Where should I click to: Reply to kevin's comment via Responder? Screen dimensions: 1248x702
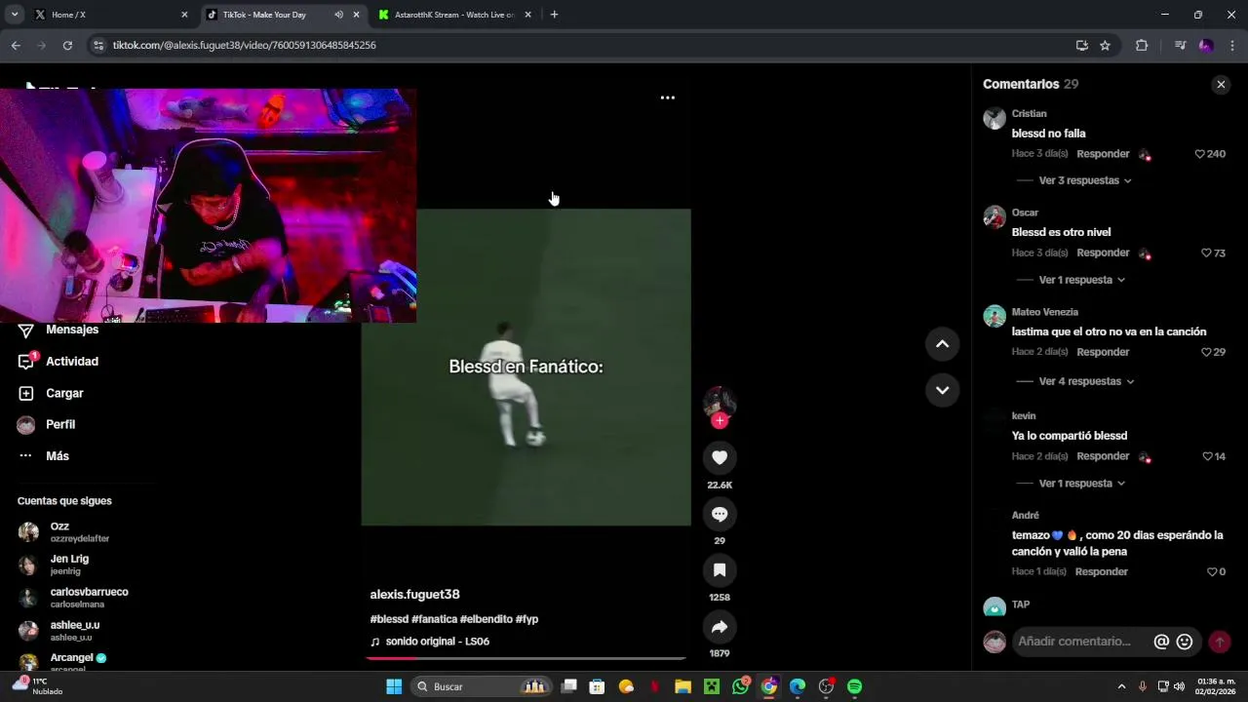(x=1103, y=456)
